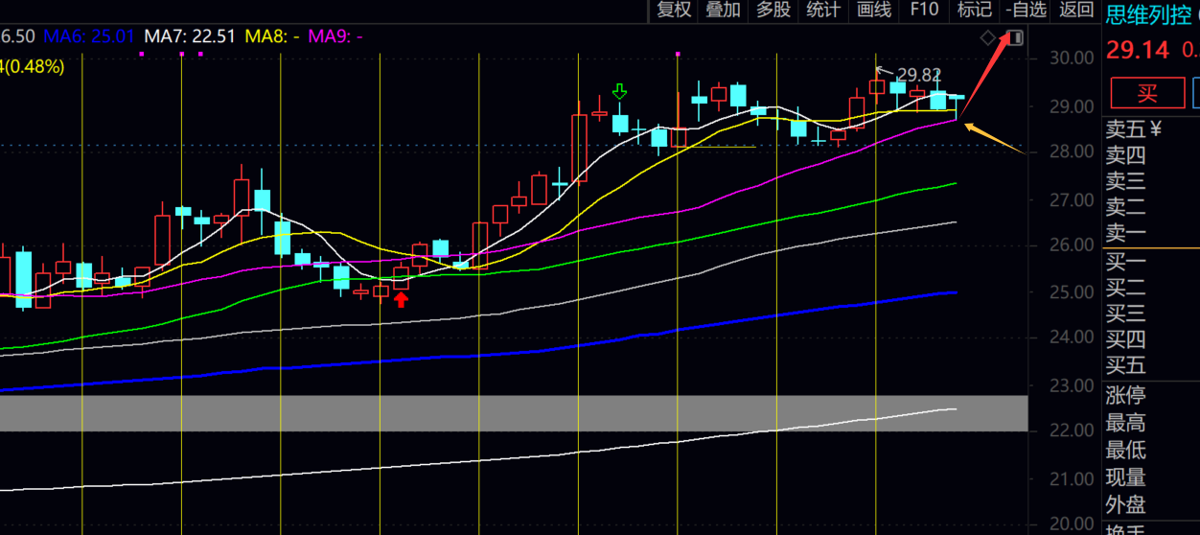Open F10 company information
The height and width of the screenshot is (535, 1200).
924,11
